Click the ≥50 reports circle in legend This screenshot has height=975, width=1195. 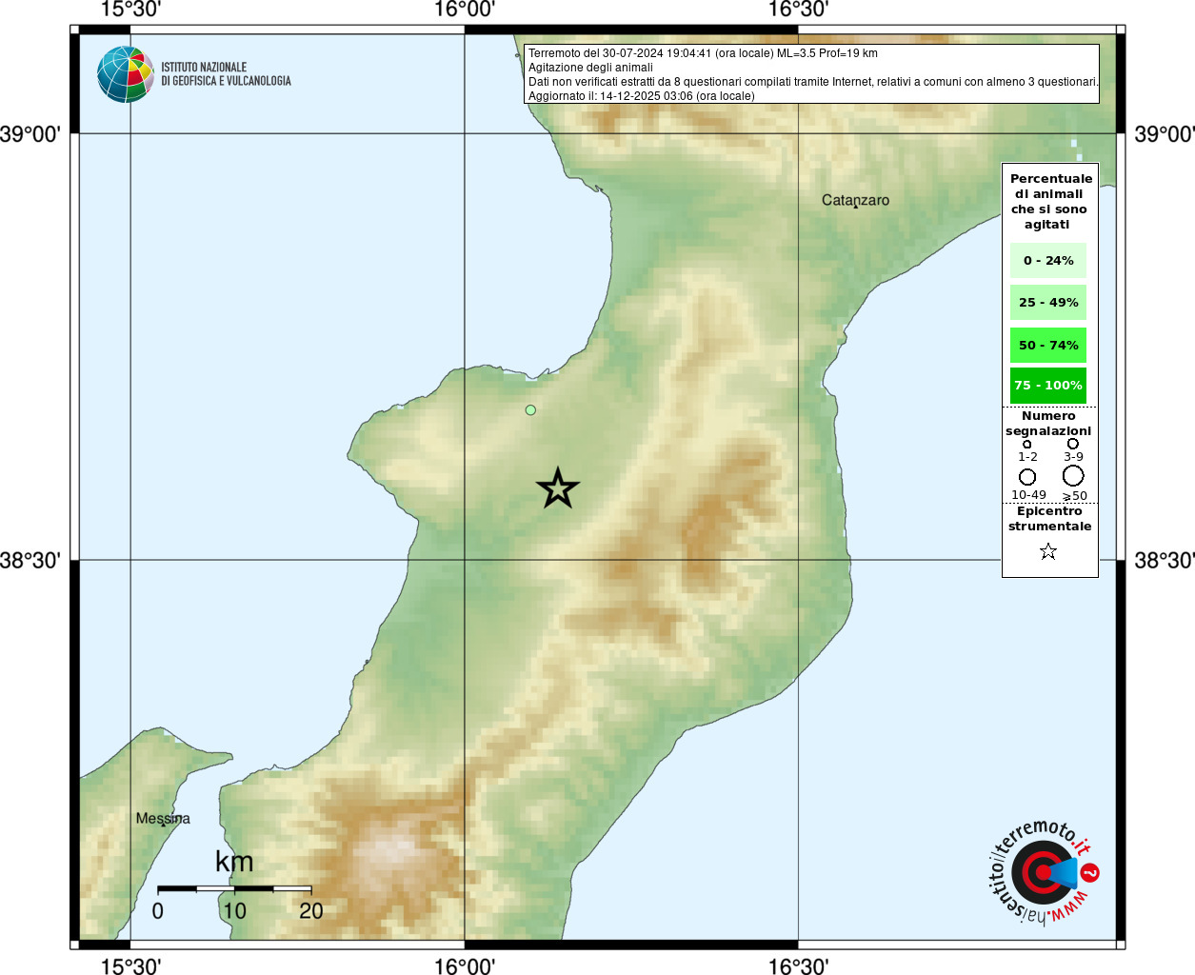coord(1073,475)
